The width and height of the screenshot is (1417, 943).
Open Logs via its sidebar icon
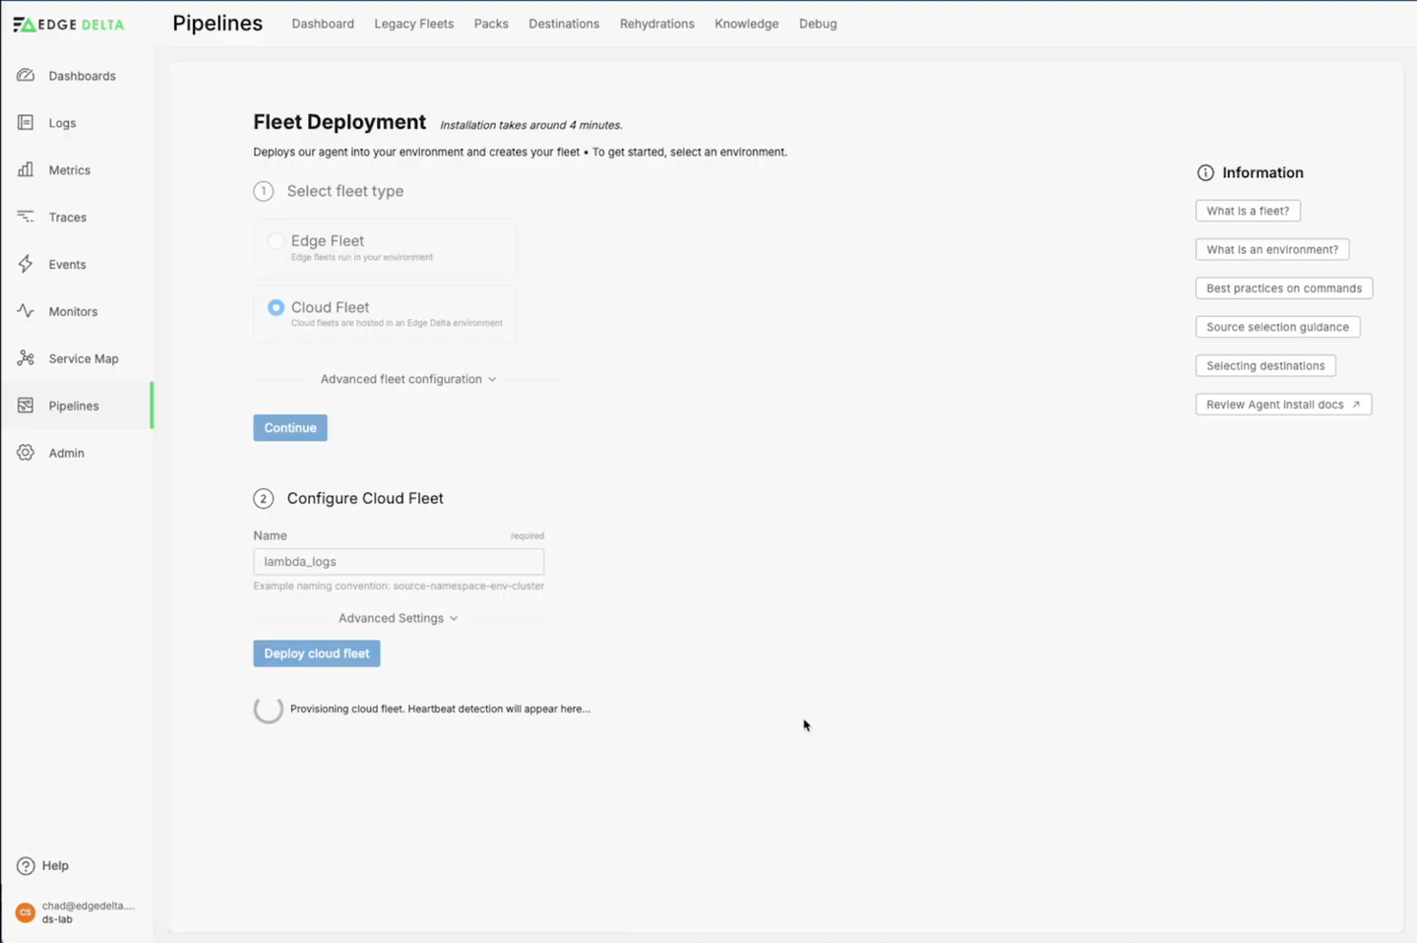click(x=26, y=123)
